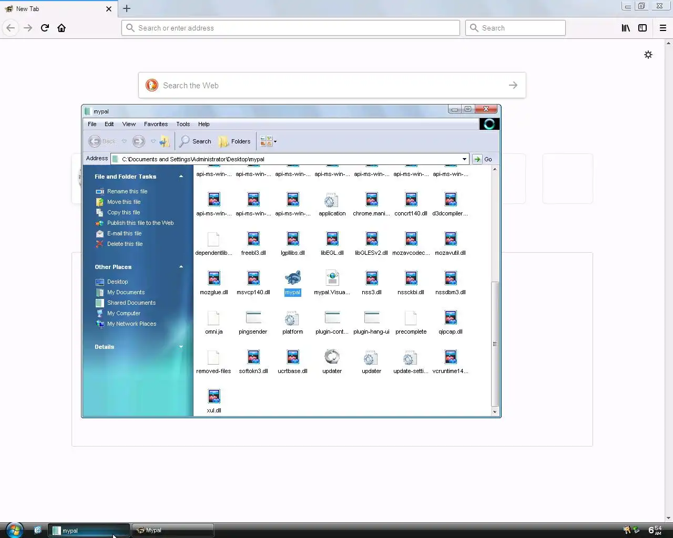Select the pingsender file icon
The width and height of the screenshot is (673, 538).
point(253,317)
